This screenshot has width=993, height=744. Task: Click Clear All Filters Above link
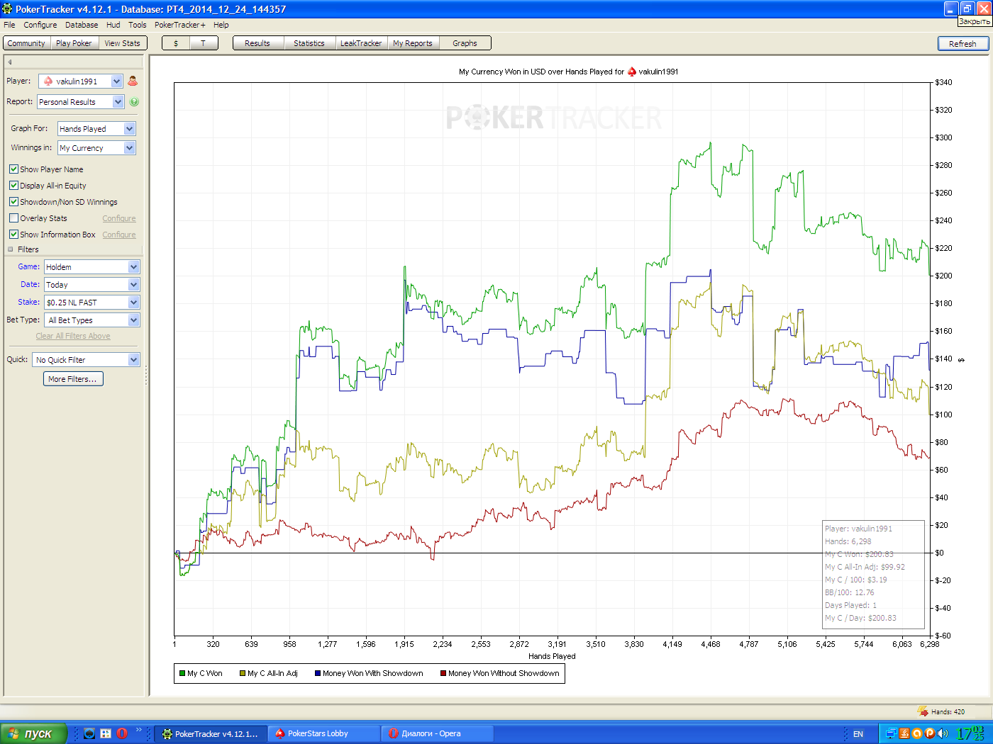pyautogui.click(x=73, y=337)
